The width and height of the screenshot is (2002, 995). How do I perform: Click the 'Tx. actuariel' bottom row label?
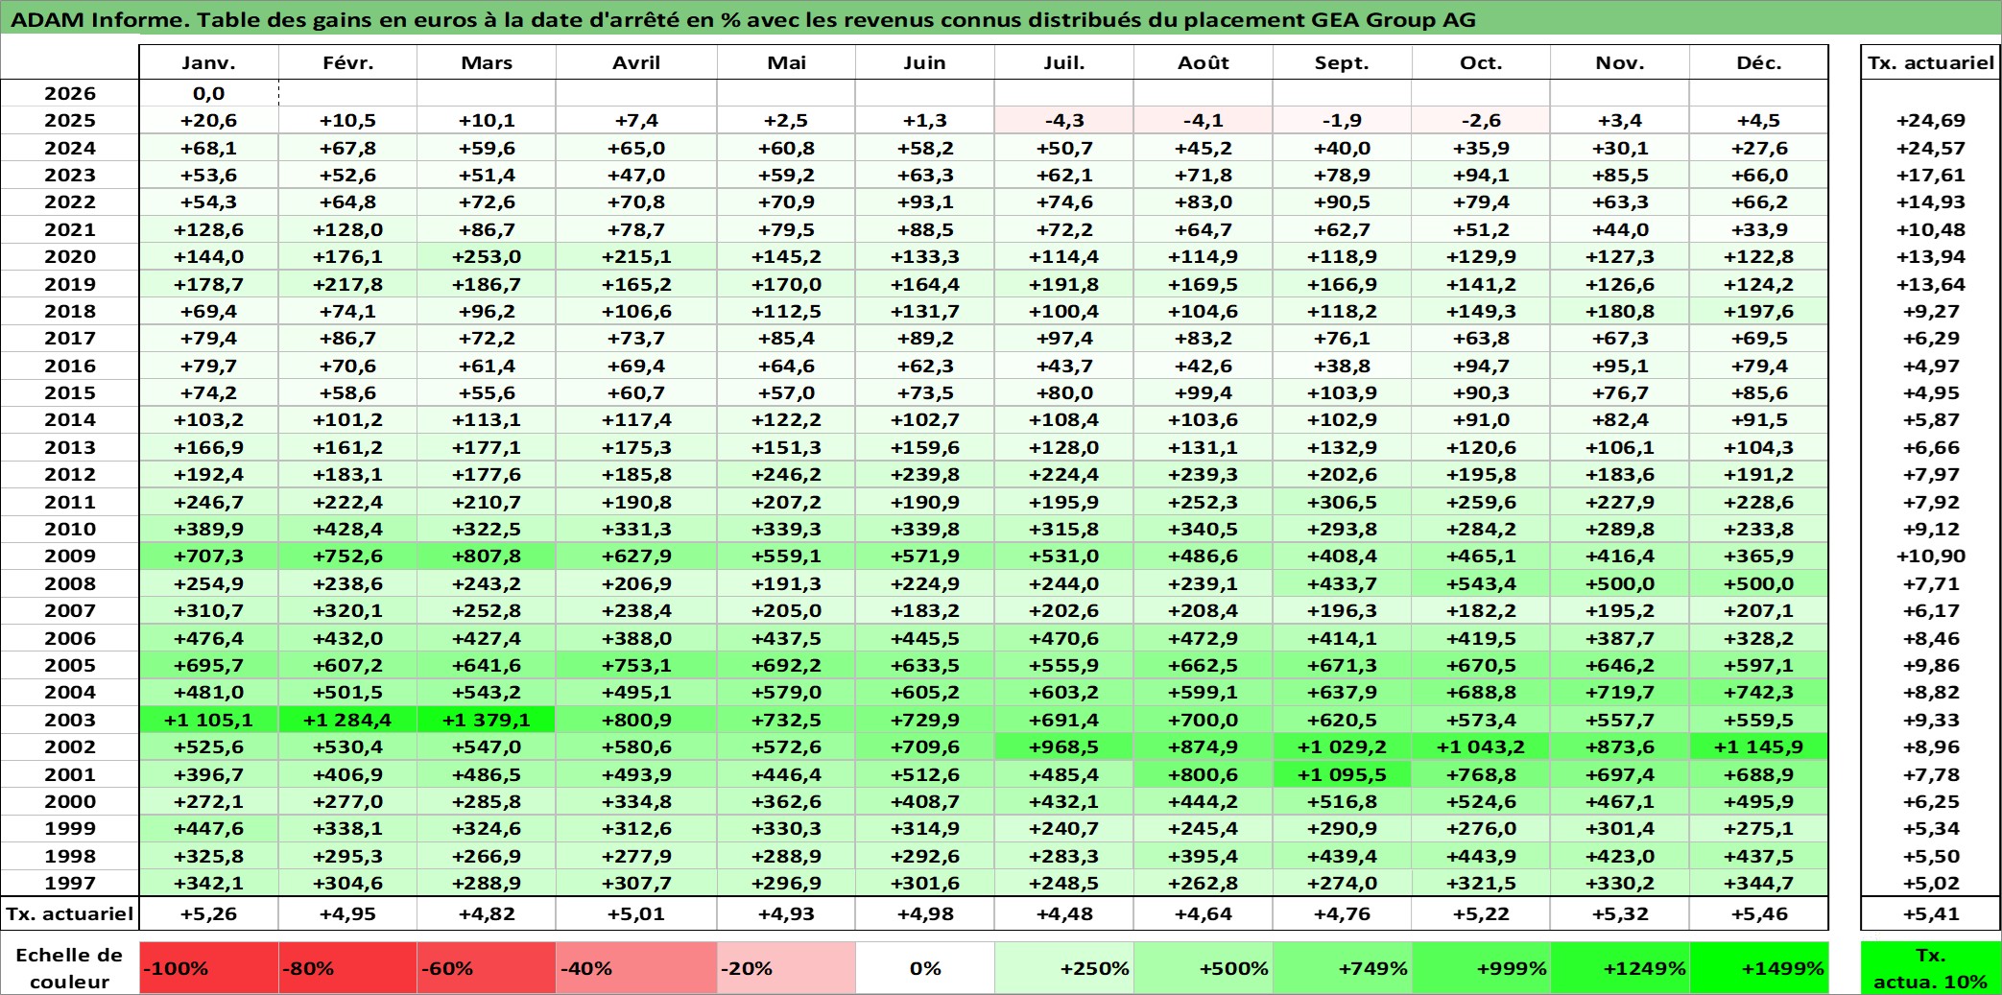pyautogui.click(x=70, y=913)
